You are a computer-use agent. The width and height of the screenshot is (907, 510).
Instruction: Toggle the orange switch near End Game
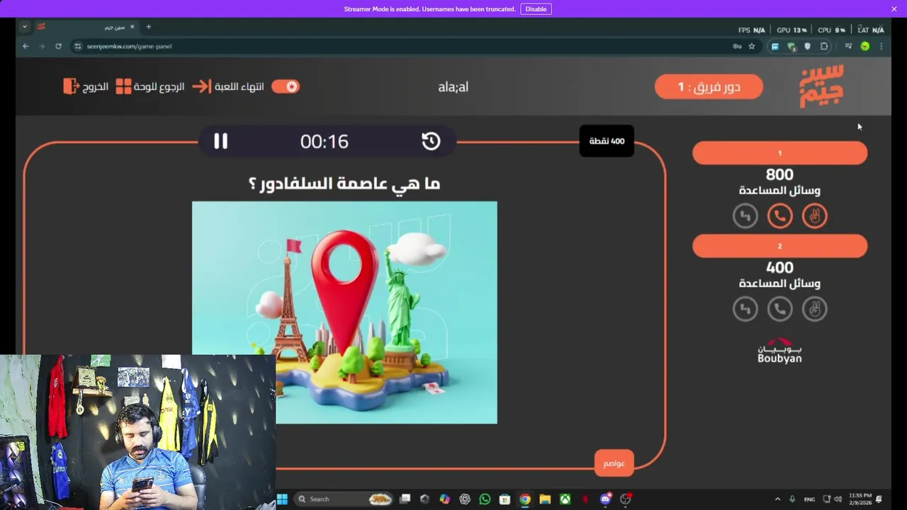point(286,86)
